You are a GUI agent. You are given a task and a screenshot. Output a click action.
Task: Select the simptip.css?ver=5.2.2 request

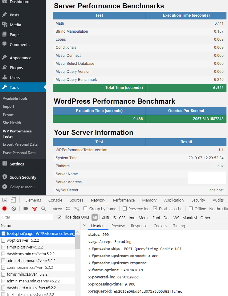coord(38,247)
